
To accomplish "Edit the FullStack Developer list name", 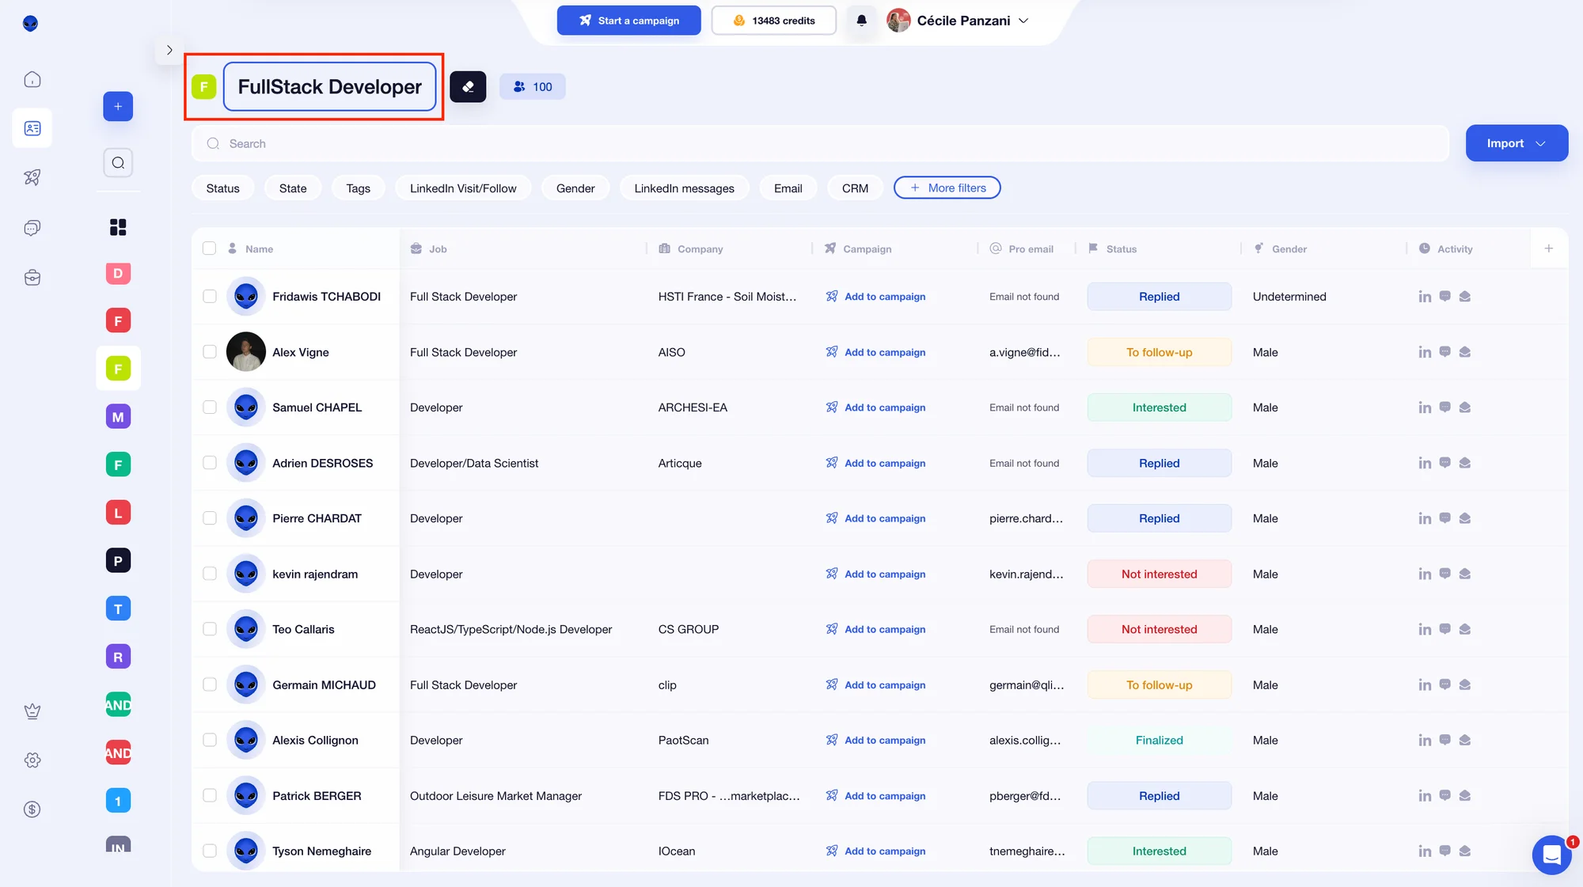I will coord(329,87).
